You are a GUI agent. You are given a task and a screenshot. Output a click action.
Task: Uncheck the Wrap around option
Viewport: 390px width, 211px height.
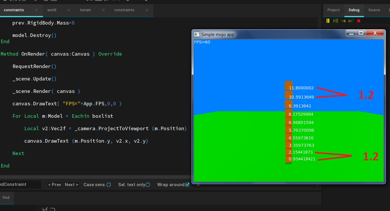pos(187,185)
